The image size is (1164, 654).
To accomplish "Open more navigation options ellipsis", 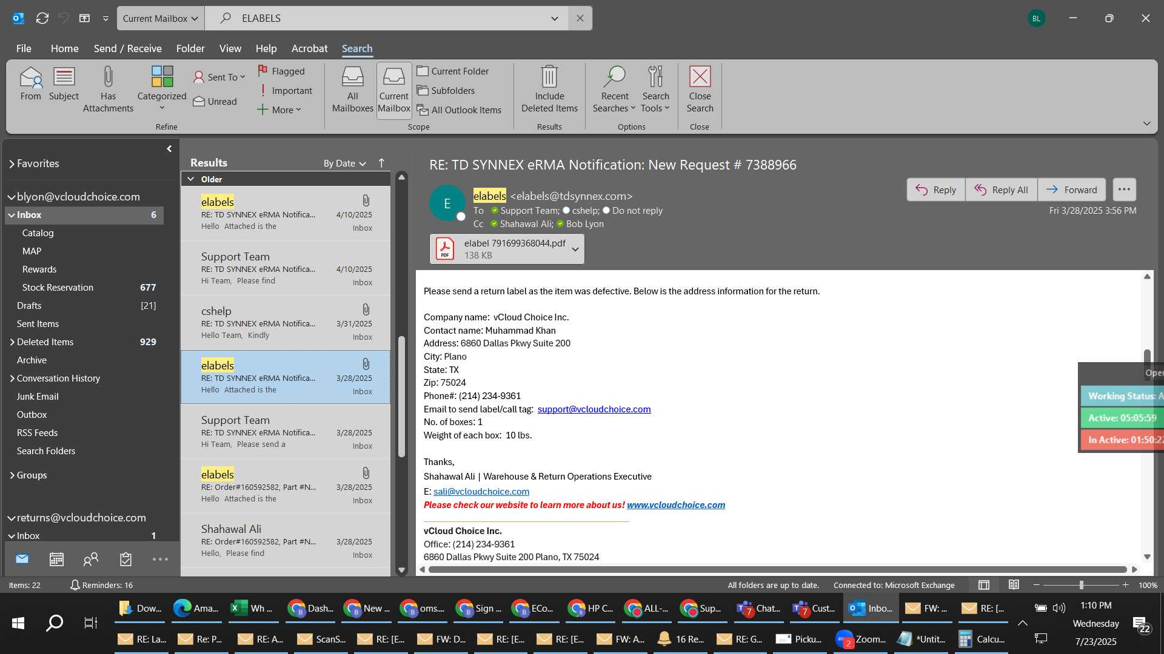I will click(x=160, y=560).
